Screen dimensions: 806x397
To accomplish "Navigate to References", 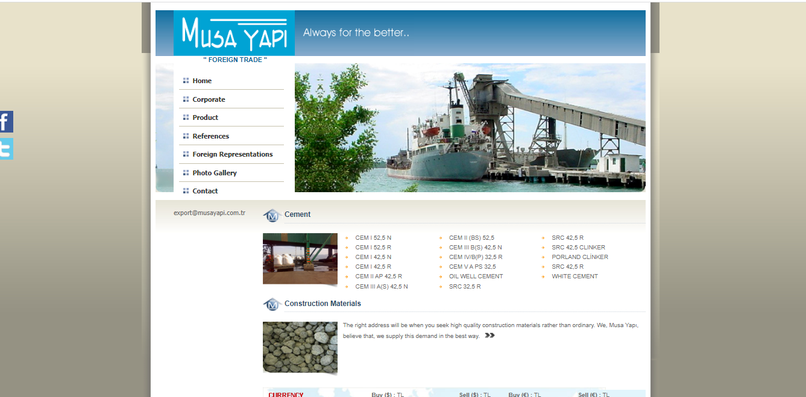I will point(210,136).
